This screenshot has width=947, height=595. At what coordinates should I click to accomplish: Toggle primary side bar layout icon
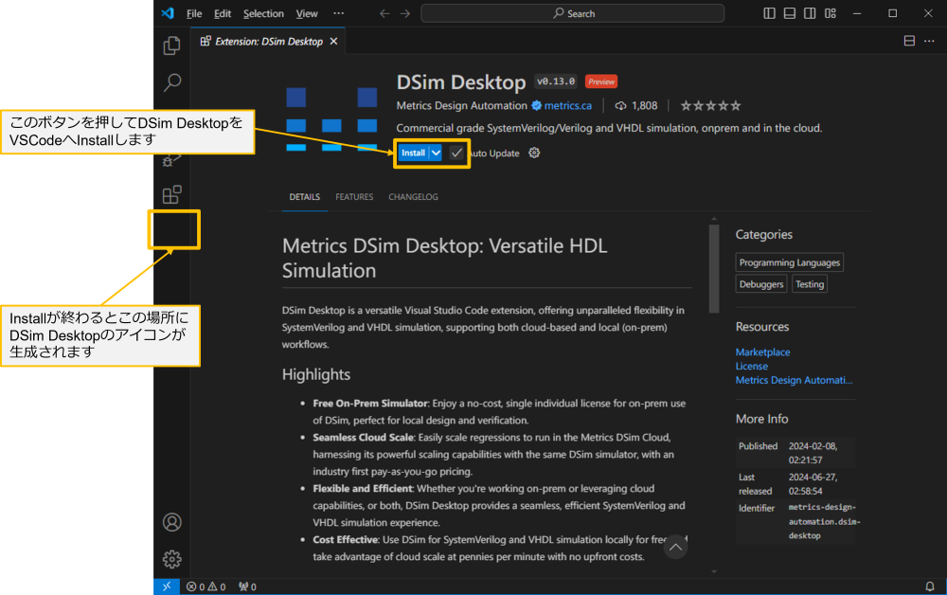point(769,13)
